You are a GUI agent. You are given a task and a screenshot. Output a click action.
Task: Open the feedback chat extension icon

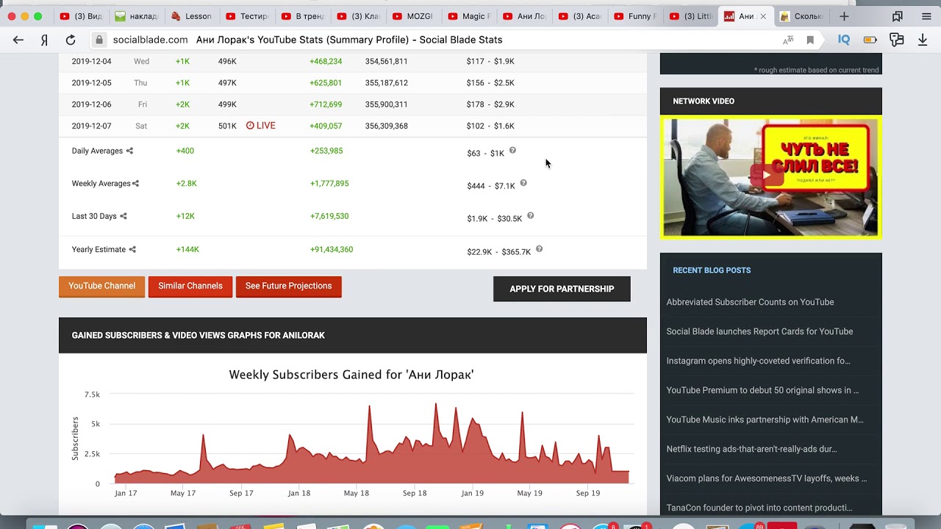(896, 40)
